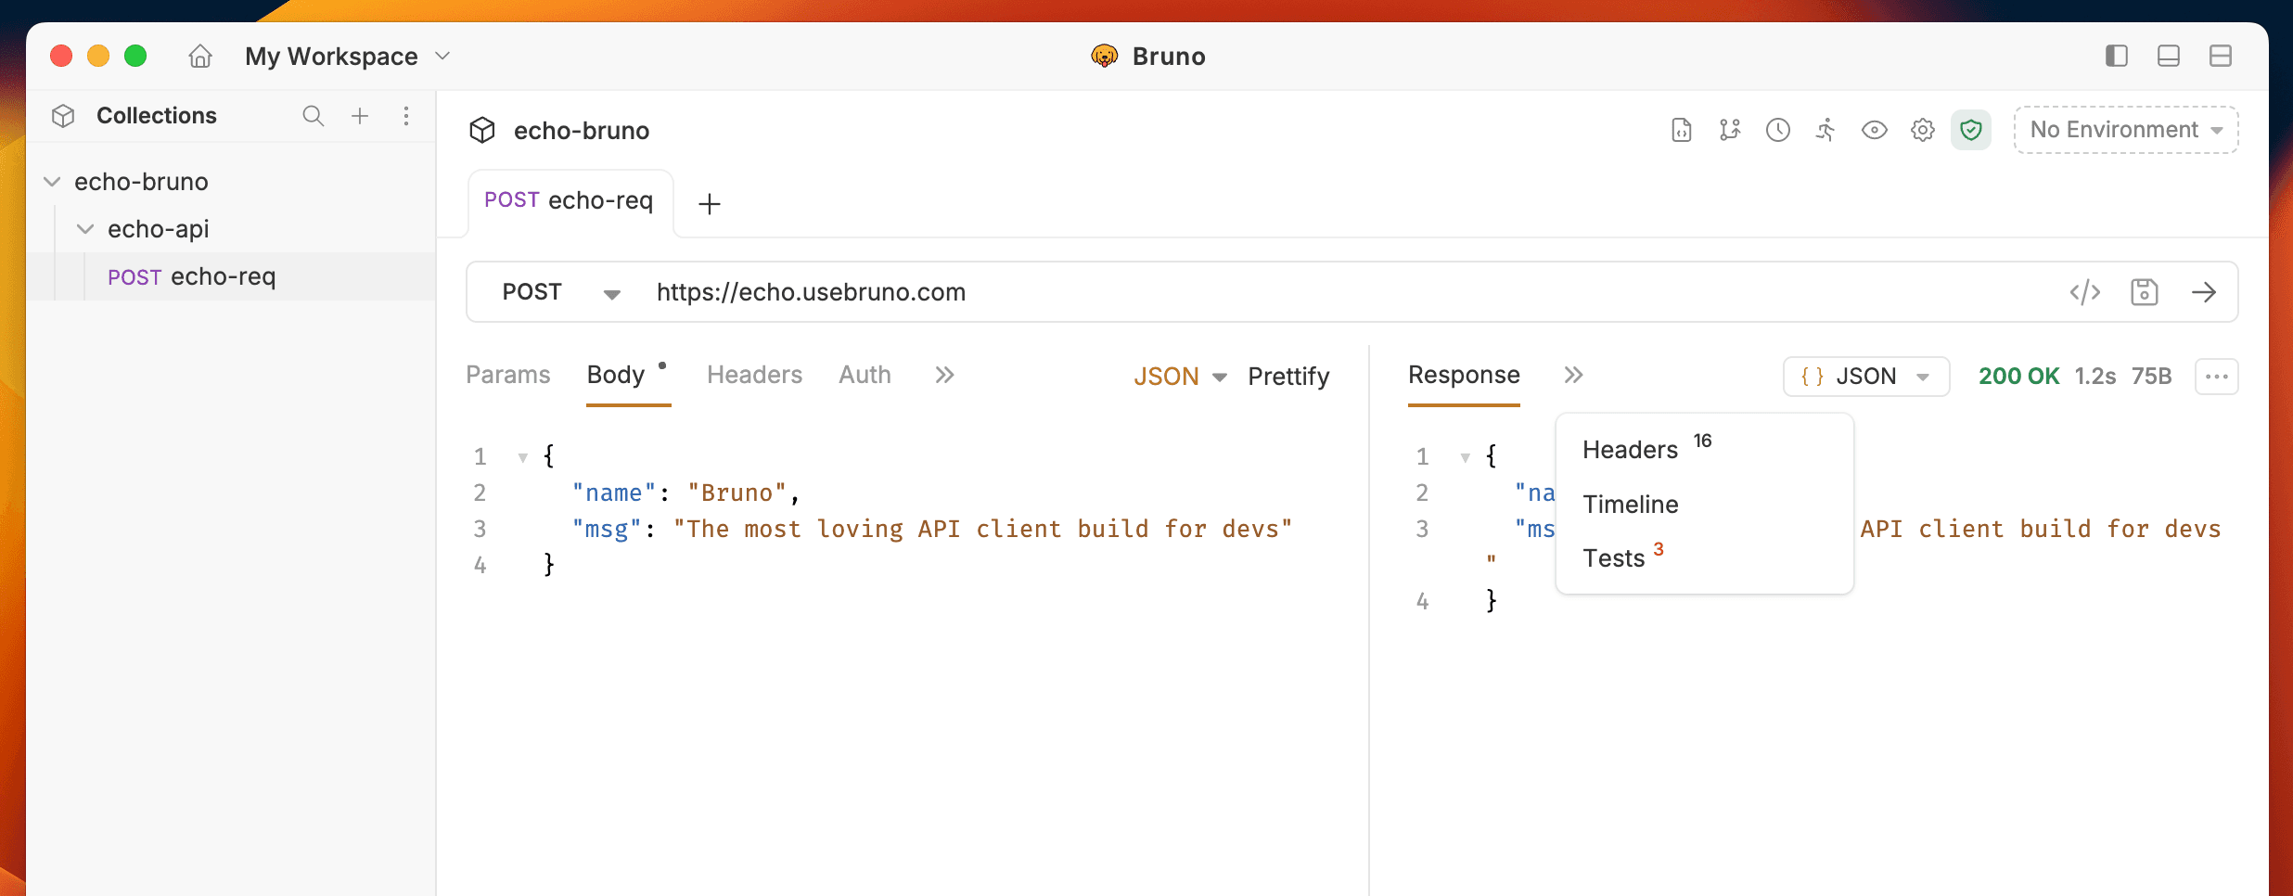Click the search collections magnifier icon
The width and height of the screenshot is (2293, 896).
(x=313, y=116)
